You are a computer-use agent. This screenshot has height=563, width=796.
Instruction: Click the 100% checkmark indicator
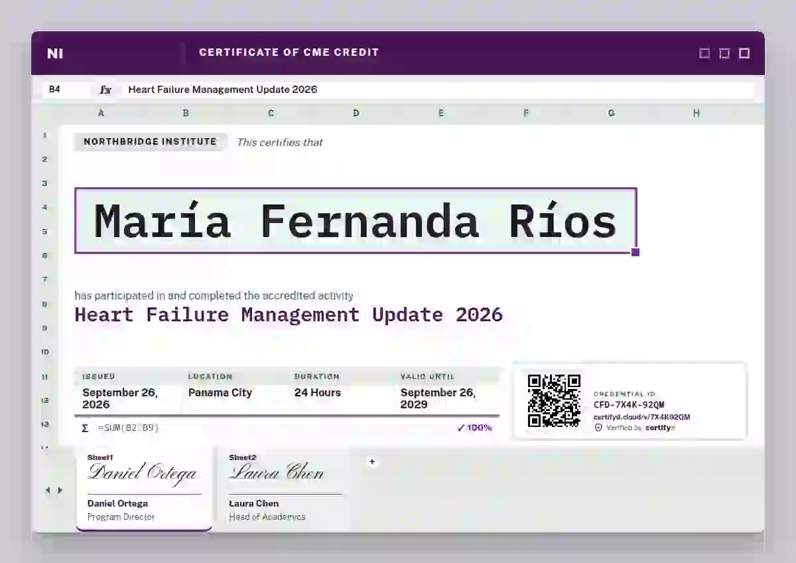pyautogui.click(x=474, y=428)
